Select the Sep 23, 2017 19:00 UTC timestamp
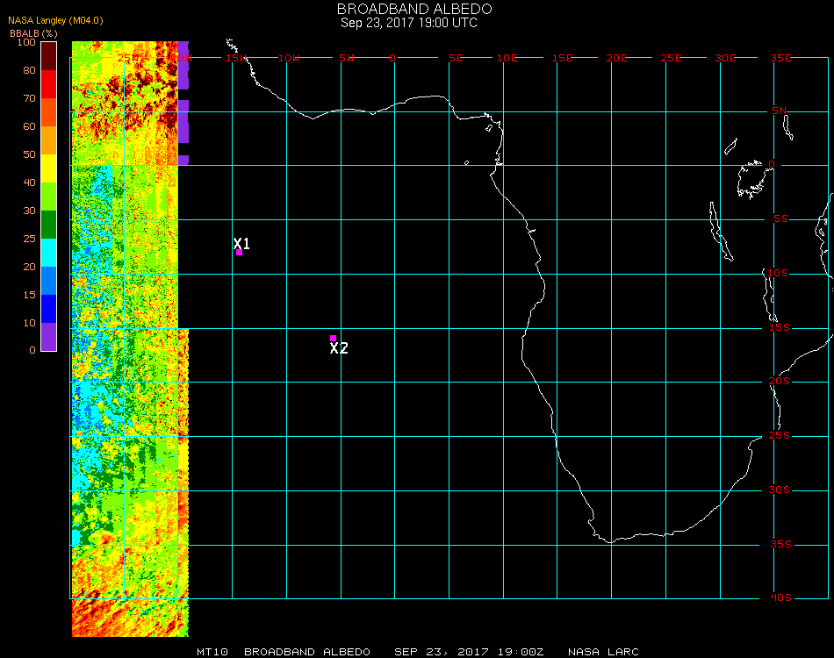834x658 pixels. 408,23
